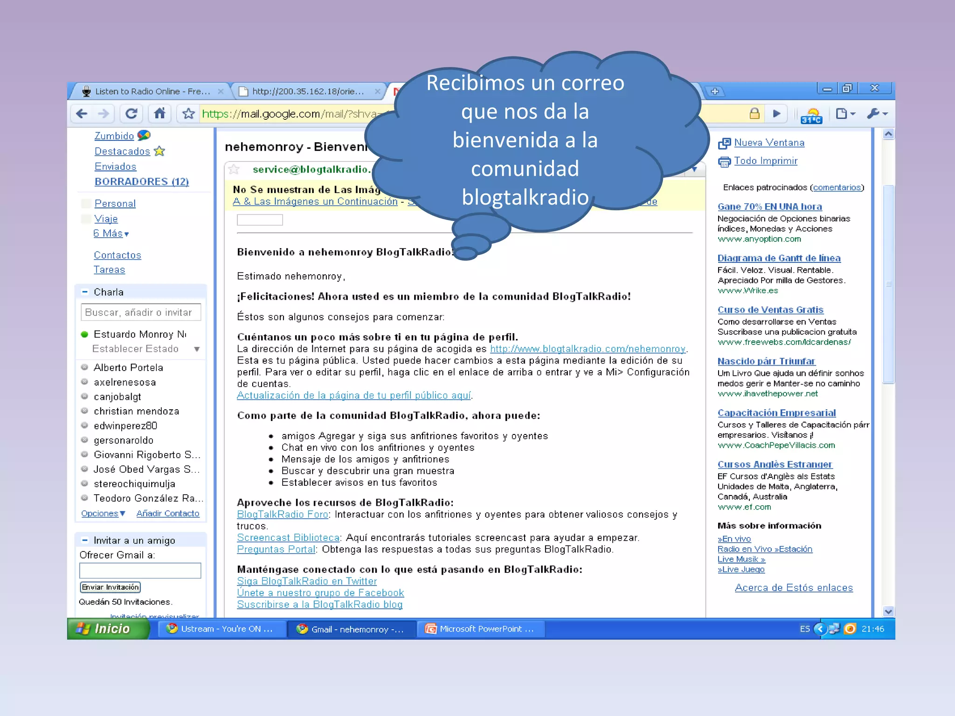Click the orange tray application icon

click(850, 629)
